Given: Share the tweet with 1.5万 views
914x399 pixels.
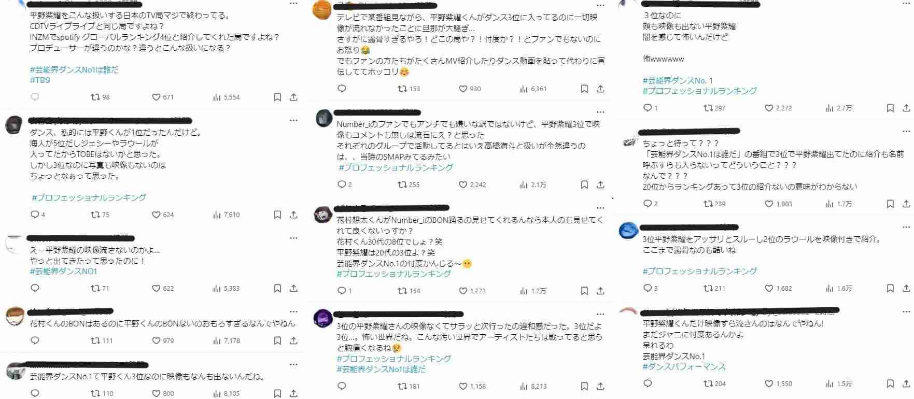Looking at the screenshot, I should tap(906, 383).
